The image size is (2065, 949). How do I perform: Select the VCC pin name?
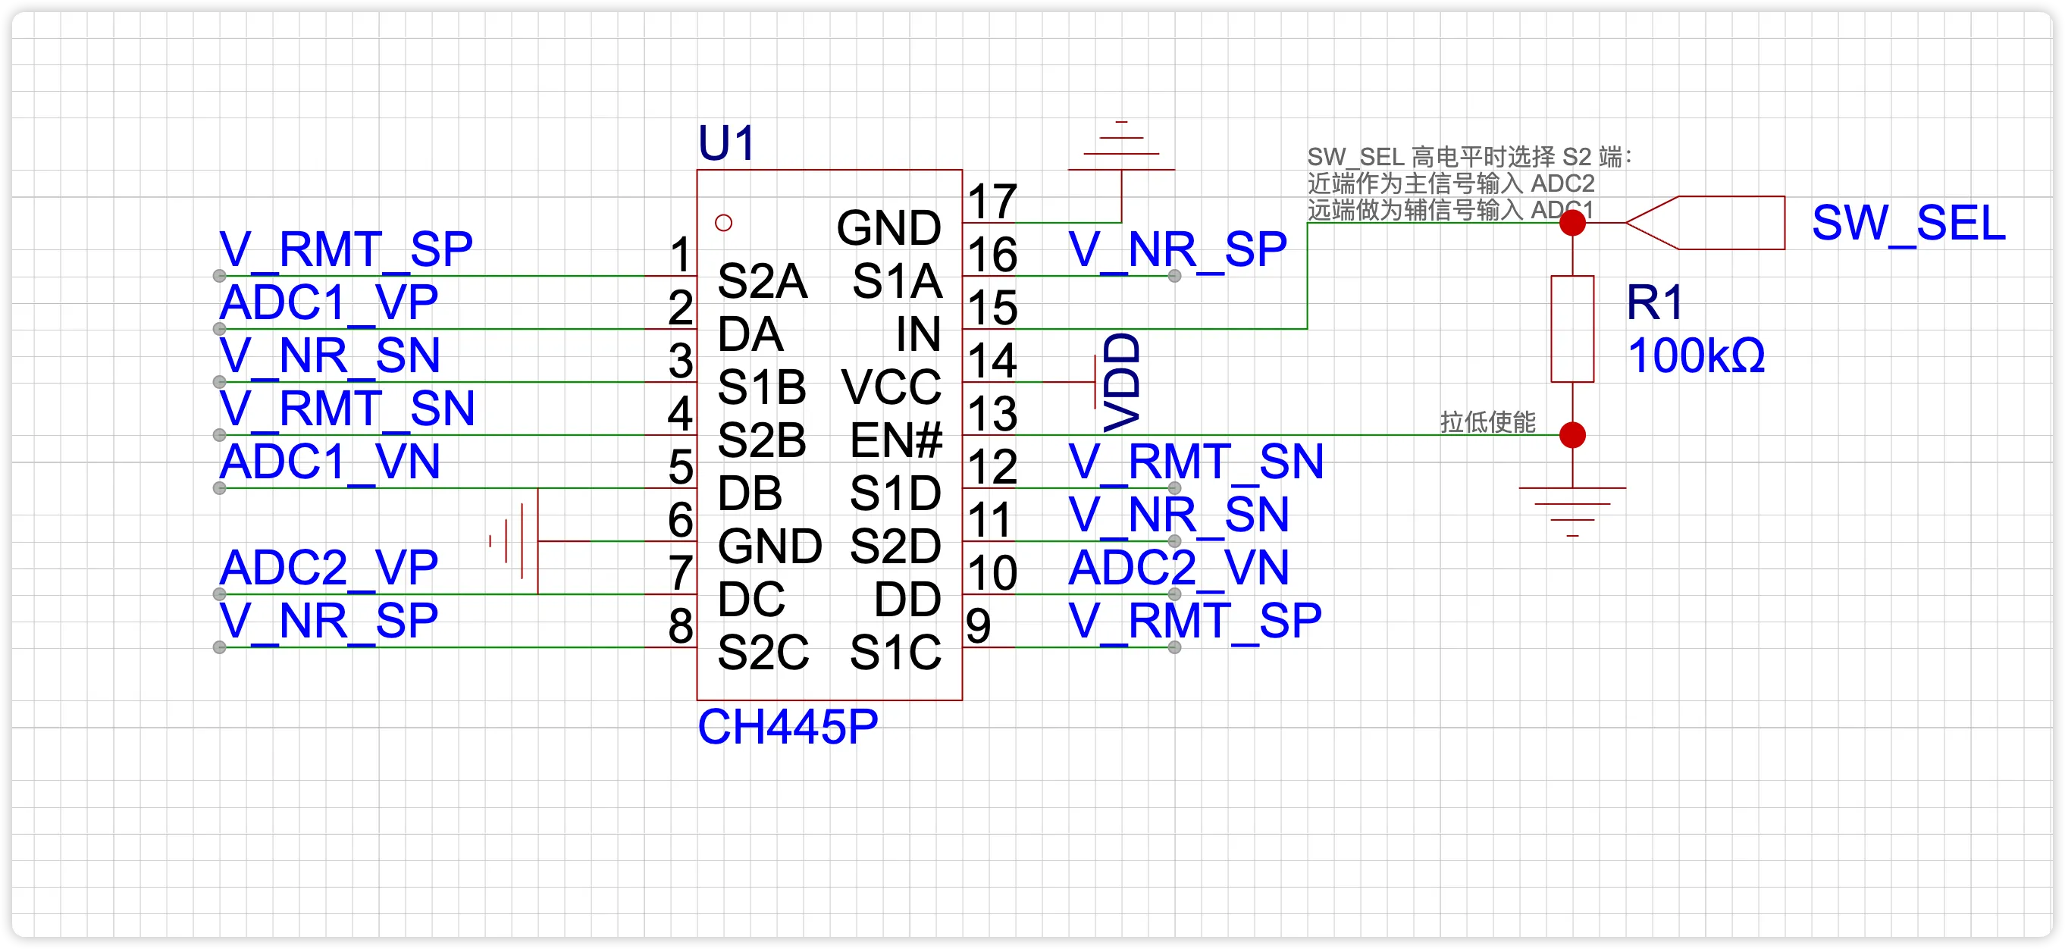click(891, 387)
